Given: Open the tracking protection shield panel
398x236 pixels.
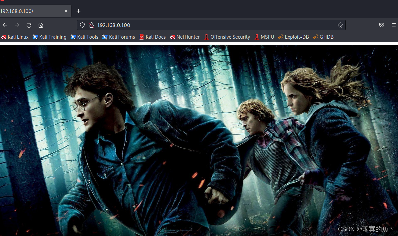Looking at the screenshot, I should 82,25.
